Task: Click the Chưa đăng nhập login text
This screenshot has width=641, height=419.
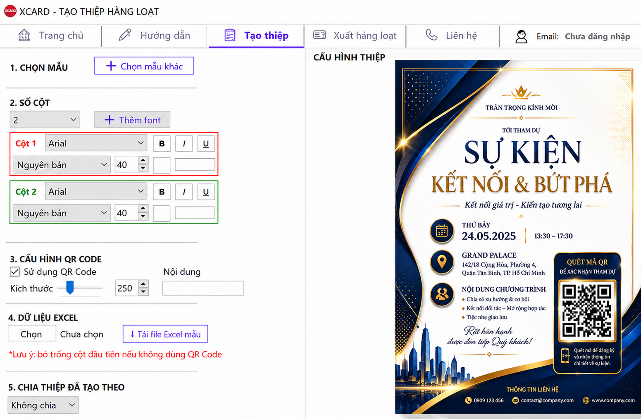Action: (597, 36)
